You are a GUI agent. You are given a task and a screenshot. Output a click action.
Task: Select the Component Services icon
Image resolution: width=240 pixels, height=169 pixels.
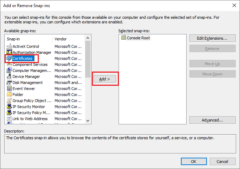point(9,64)
